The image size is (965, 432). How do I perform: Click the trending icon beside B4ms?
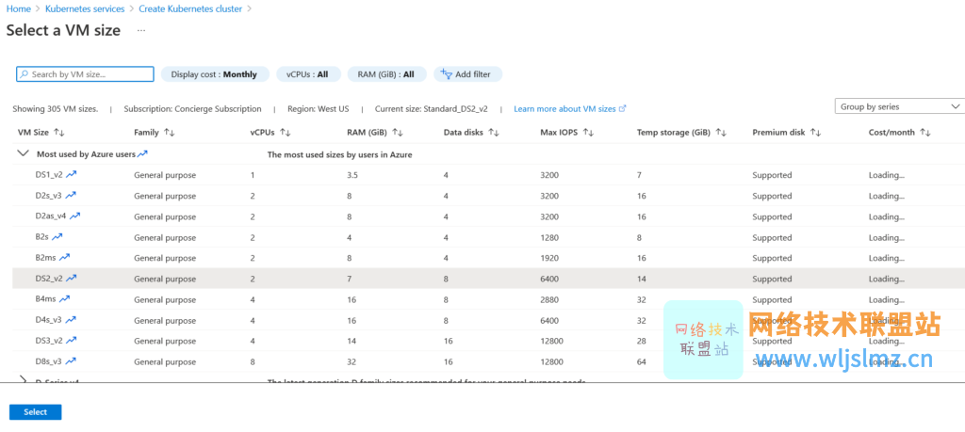(x=65, y=298)
